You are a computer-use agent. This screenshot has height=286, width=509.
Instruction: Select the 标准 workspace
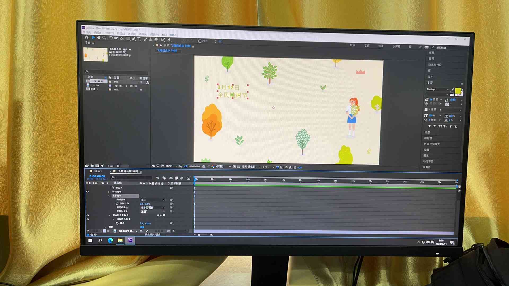click(x=381, y=46)
